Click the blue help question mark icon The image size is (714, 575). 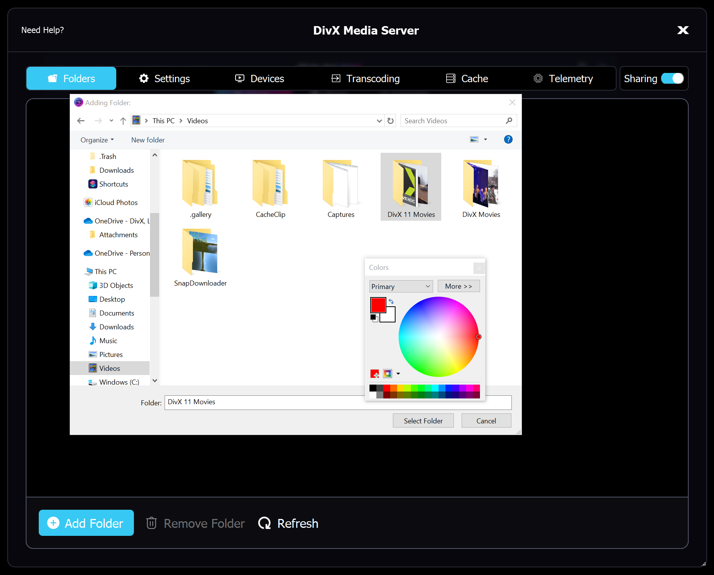pos(508,139)
